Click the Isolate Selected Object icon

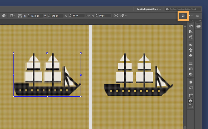coord(122,16)
